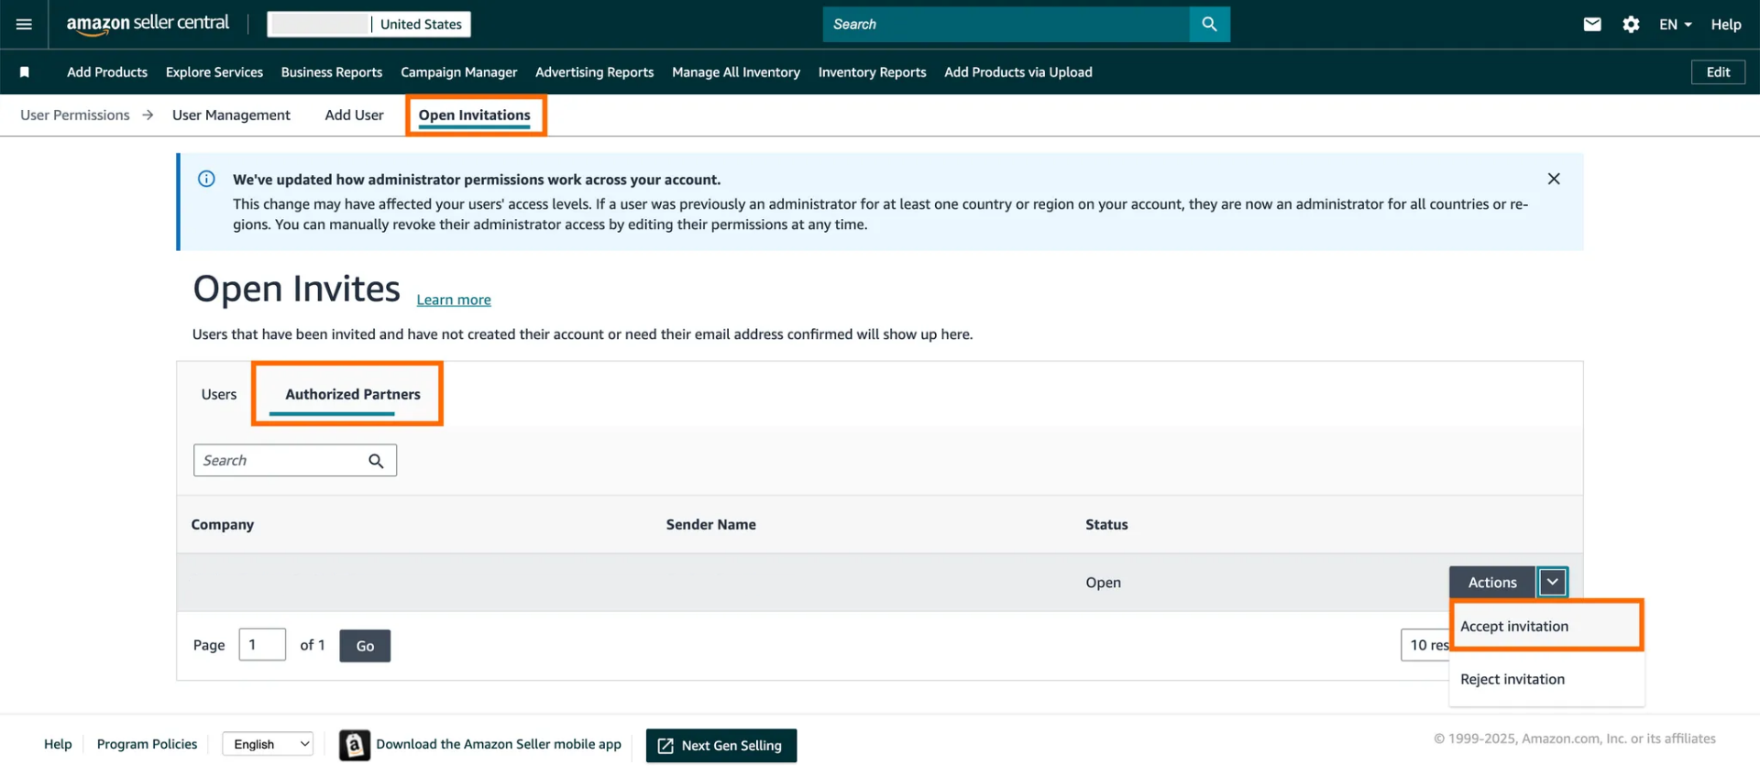This screenshot has height=776, width=1760.
Task: Choose Reject invitation
Action: point(1546,679)
